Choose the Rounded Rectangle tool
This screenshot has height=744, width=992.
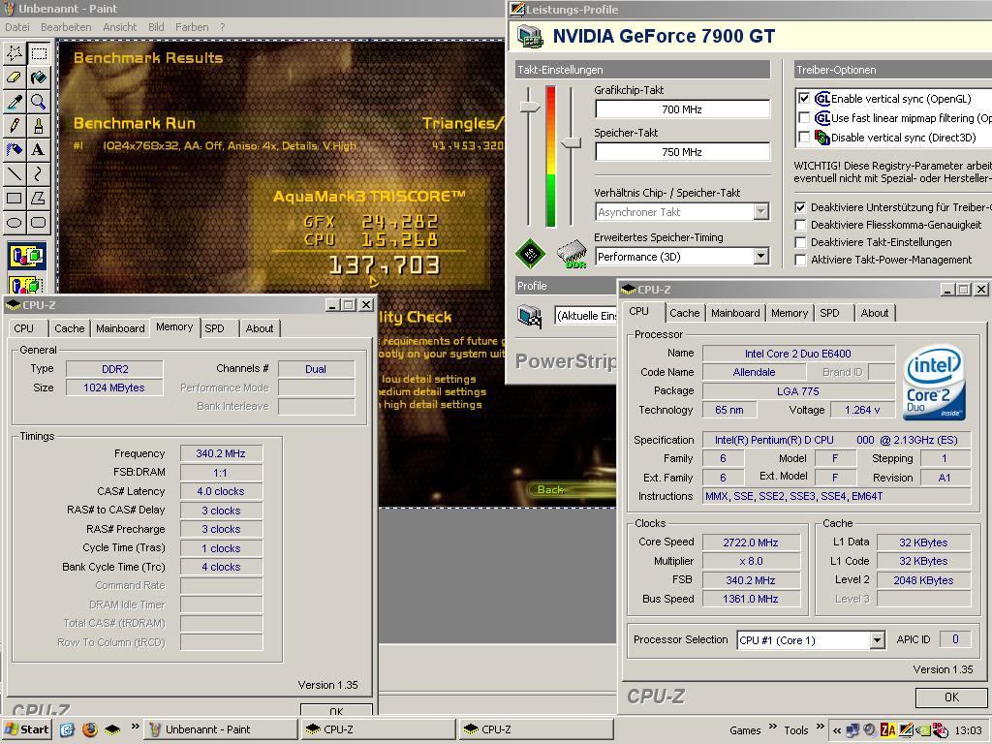click(39, 222)
